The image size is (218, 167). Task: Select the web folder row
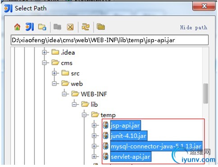click(x=72, y=83)
